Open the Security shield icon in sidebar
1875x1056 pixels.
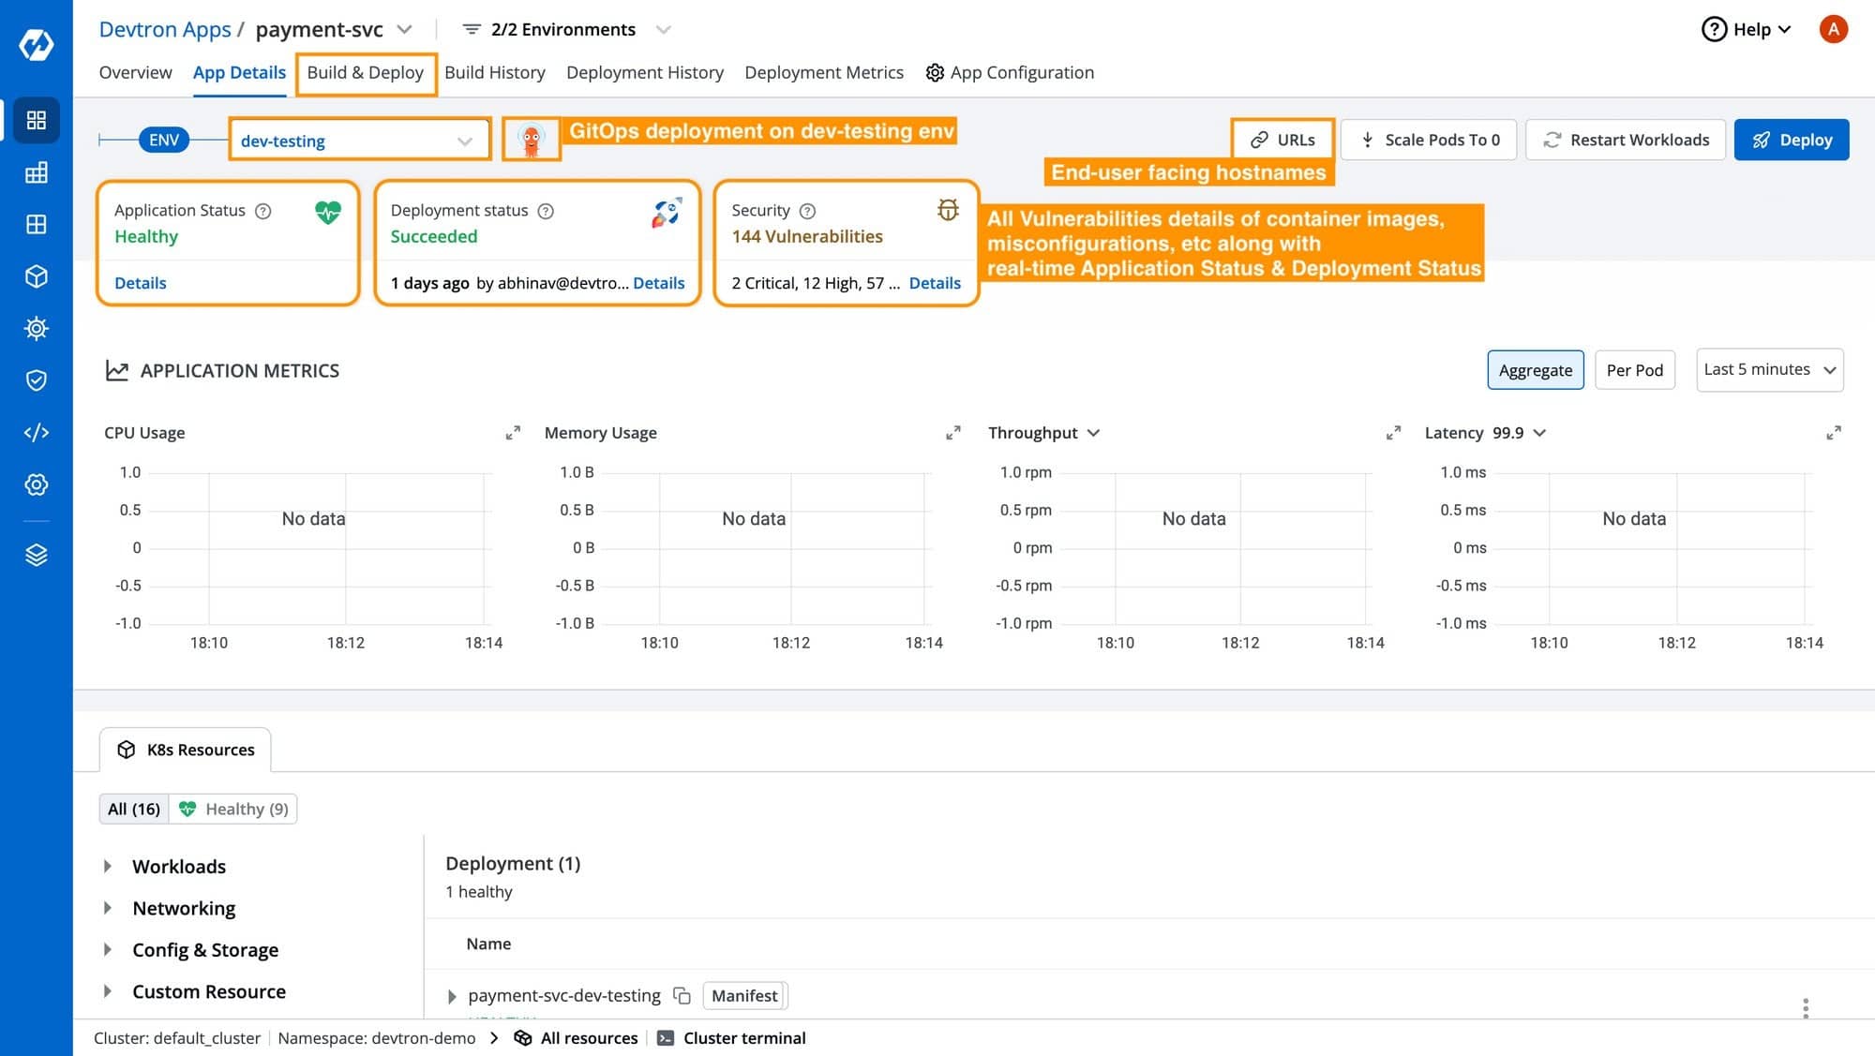pos(36,380)
